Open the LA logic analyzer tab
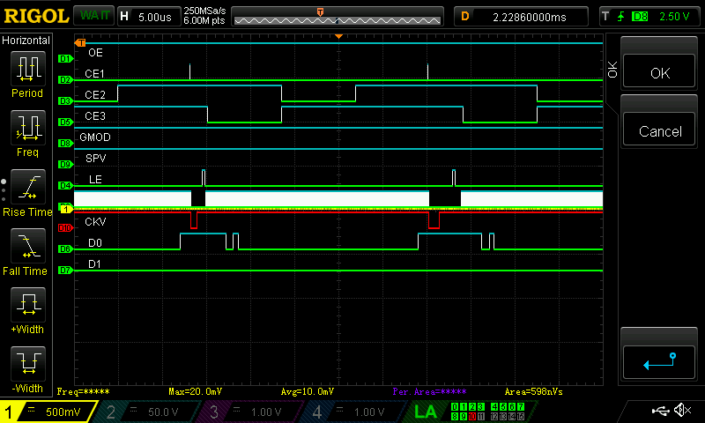 (x=426, y=411)
